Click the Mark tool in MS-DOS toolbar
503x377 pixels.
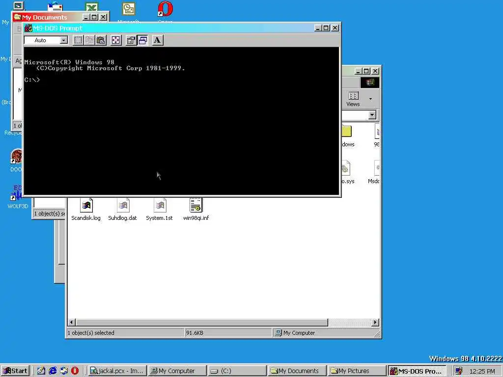pyautogui.click(x=78, y=40)
